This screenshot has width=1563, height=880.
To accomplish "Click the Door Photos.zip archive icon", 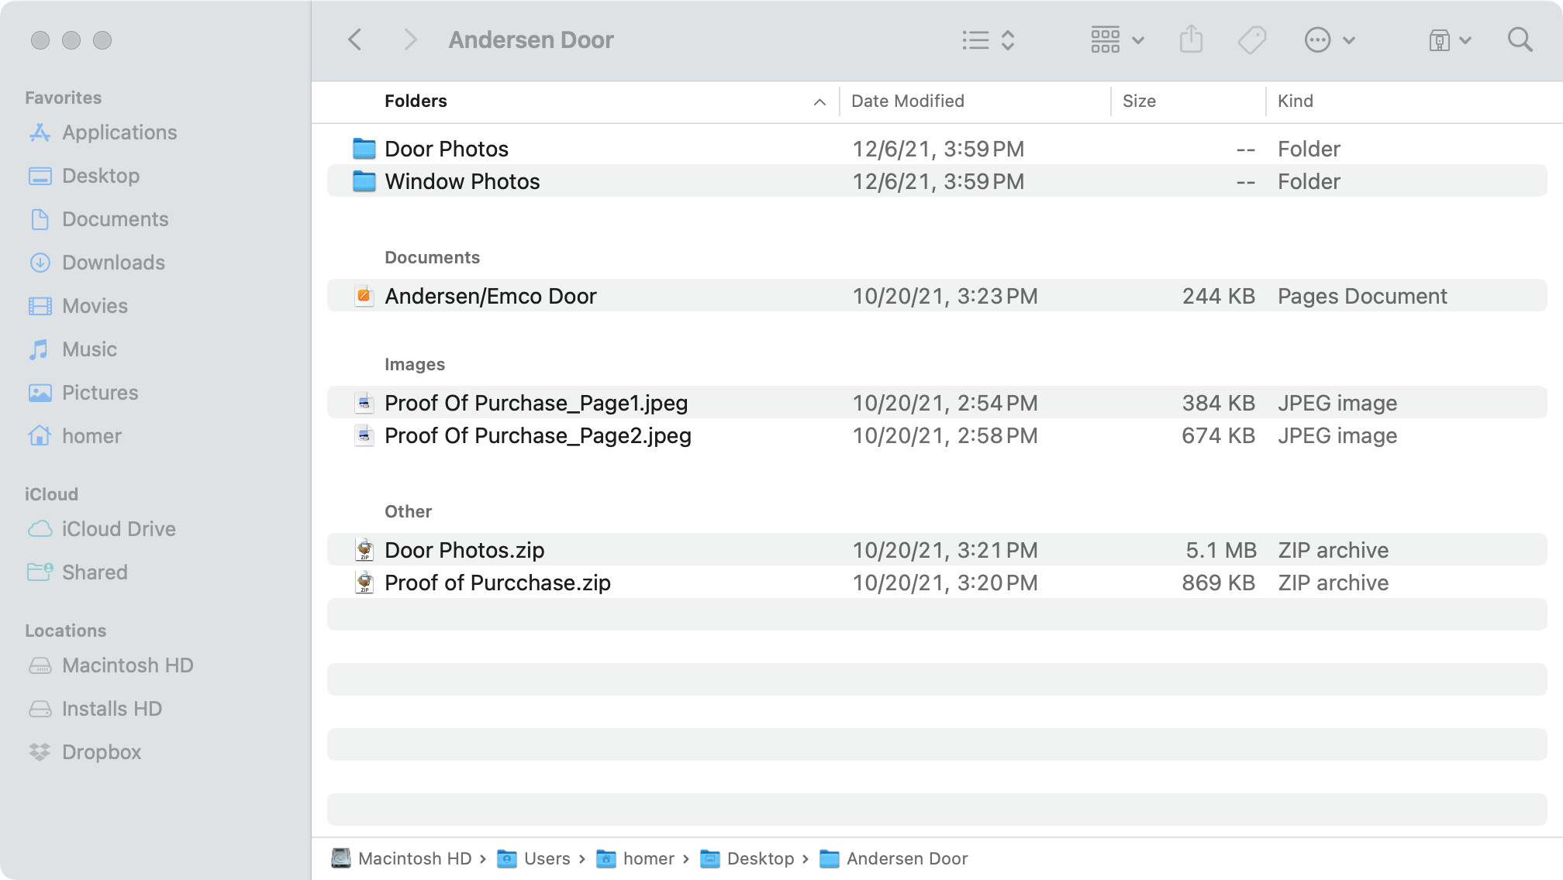I will click(x=364, y=549).
